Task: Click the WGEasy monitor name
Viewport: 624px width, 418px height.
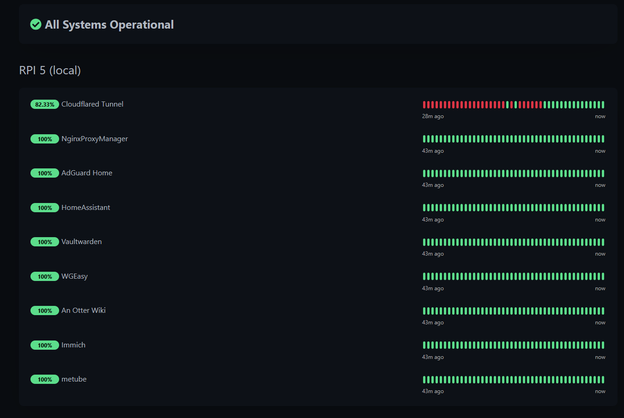Action: [x=74, y=276]
